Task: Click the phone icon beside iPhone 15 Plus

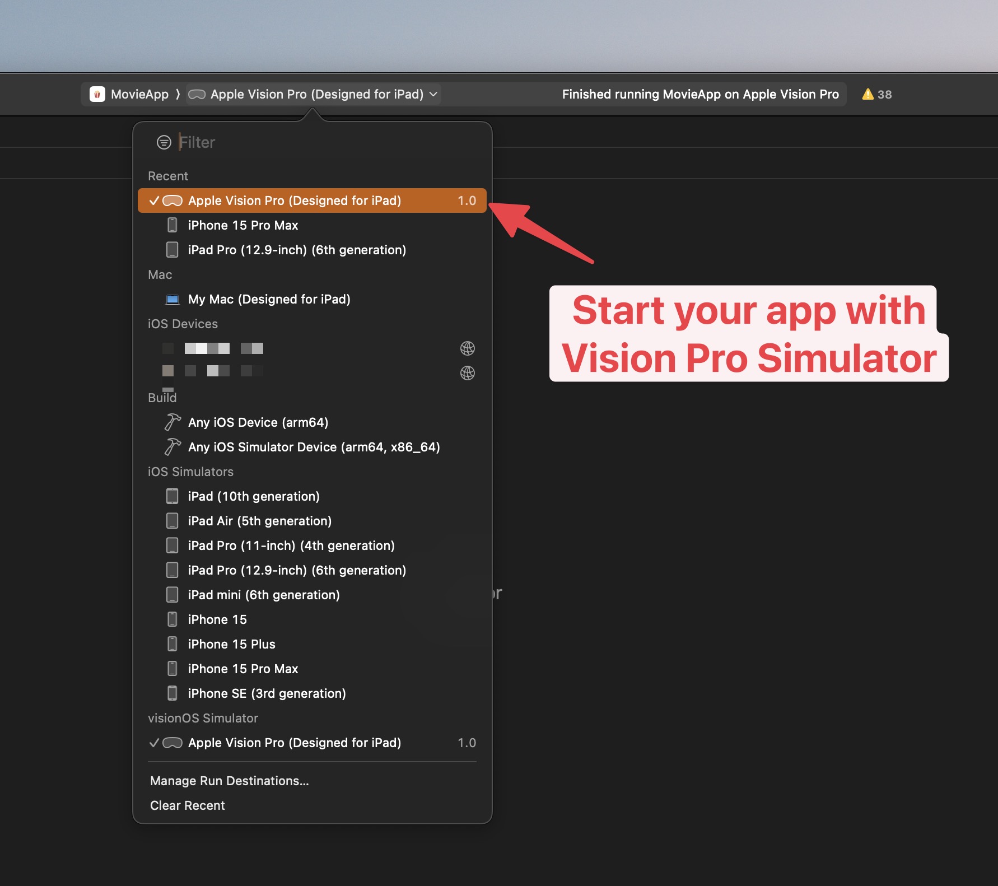Action: tap(172, 644)
